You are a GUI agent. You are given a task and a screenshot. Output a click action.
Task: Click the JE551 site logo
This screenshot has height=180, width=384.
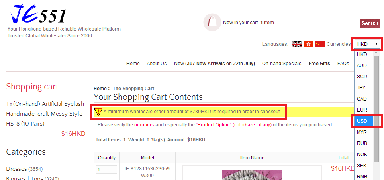[38, 15]
